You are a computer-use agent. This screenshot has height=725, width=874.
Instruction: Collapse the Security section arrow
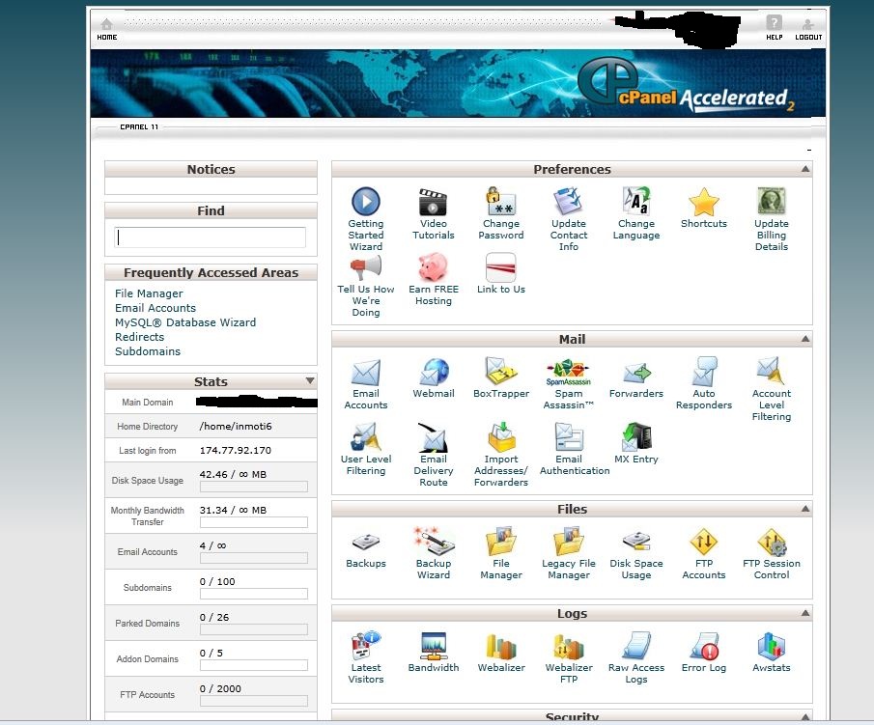tap(804, 716)
